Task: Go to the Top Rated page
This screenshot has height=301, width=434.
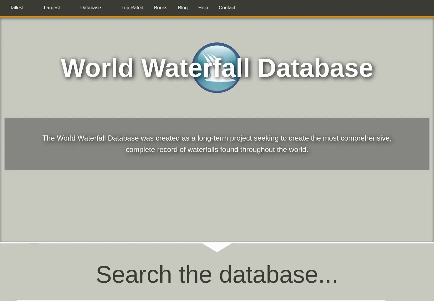Action: pos(132,8)
